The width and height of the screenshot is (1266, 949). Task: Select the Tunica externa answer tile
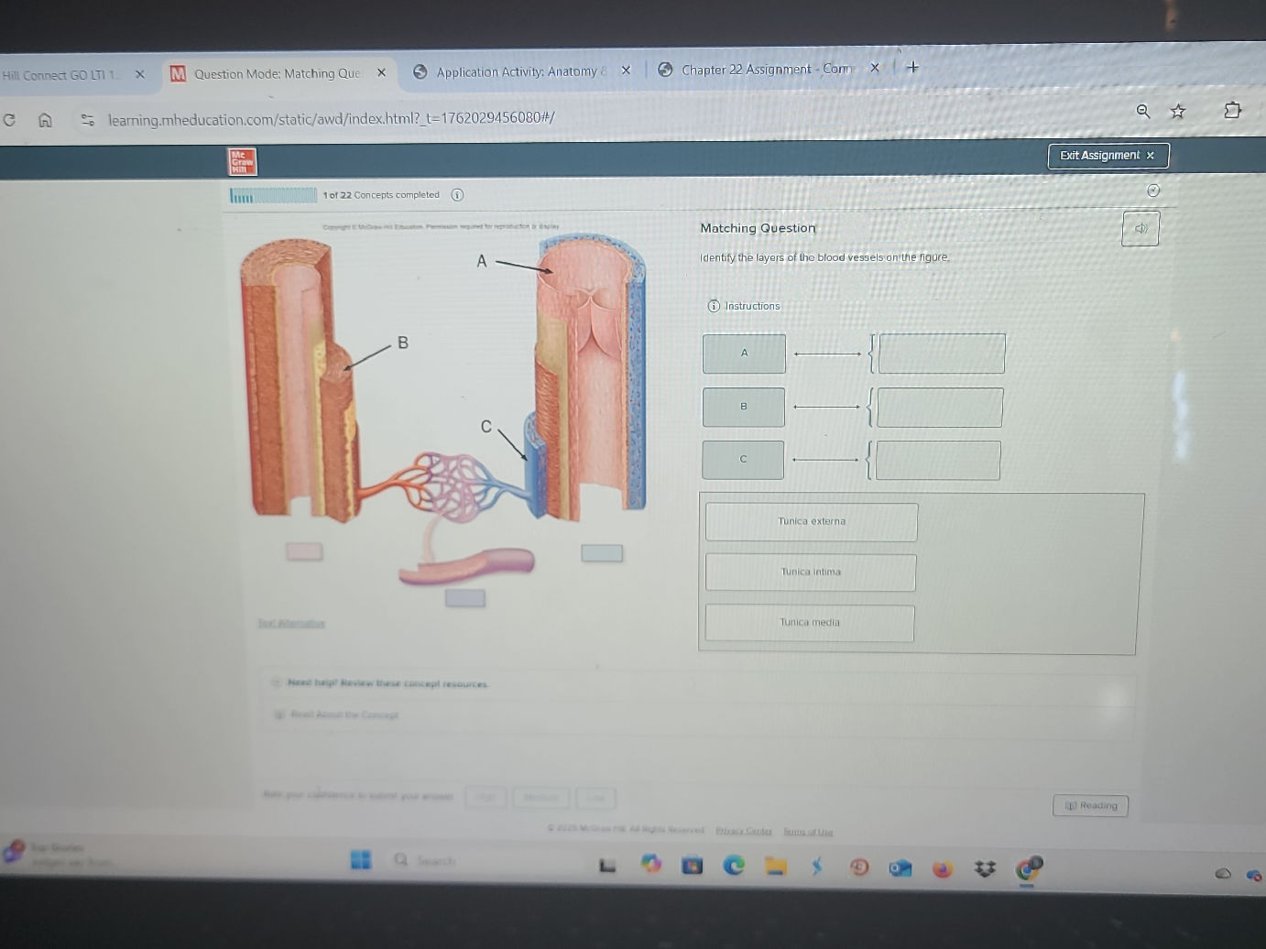click(811, 520)
